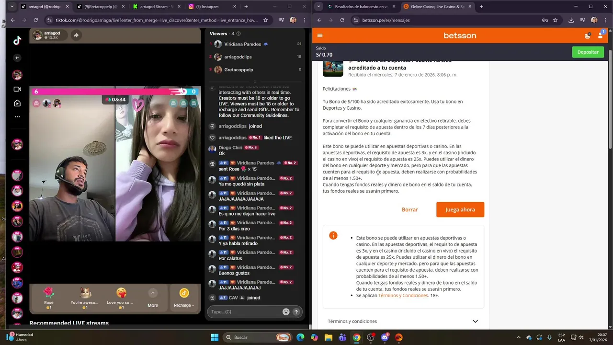Screen dimensions: 613x345
Task: Click the green Depositar button
Action: (588, 52)
